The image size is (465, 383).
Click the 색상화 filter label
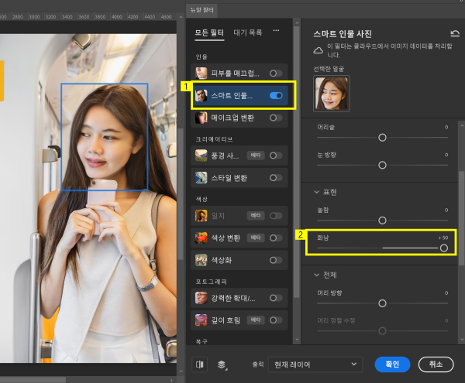[x=222, y=260]
